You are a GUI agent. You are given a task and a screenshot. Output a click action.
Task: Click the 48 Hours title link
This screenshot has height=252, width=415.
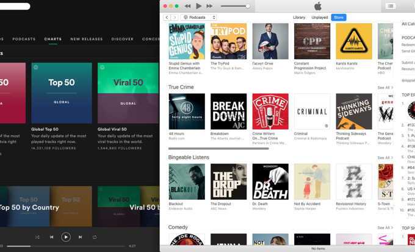tap(176, 134)
